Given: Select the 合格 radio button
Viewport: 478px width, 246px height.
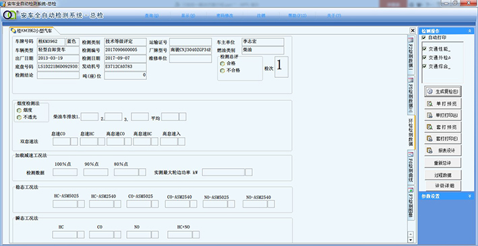Looking at the screenshot, I should 222,63.
